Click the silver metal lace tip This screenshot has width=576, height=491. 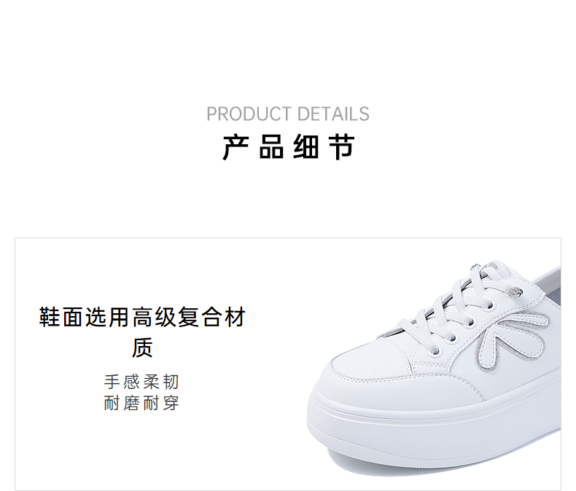coord(516,291)
